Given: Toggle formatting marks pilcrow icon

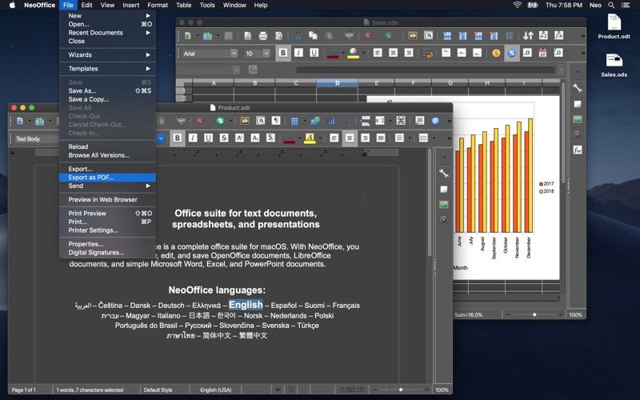Looking at the screenshot, I should [276, 121].
